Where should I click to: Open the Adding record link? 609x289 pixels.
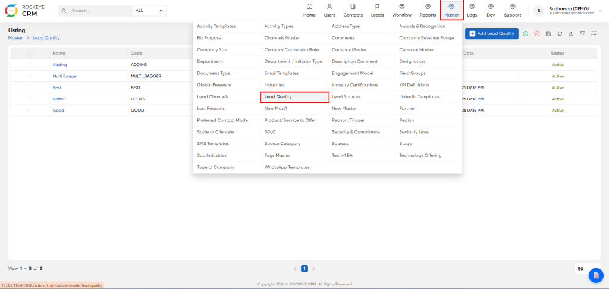pos(60,64)
